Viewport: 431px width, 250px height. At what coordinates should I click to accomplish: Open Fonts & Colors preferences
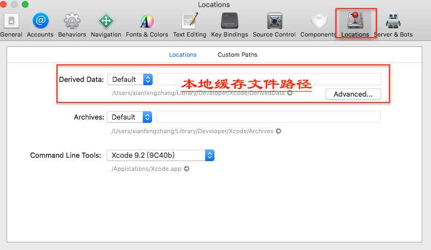pyautogui.click(x=147, y=25)
